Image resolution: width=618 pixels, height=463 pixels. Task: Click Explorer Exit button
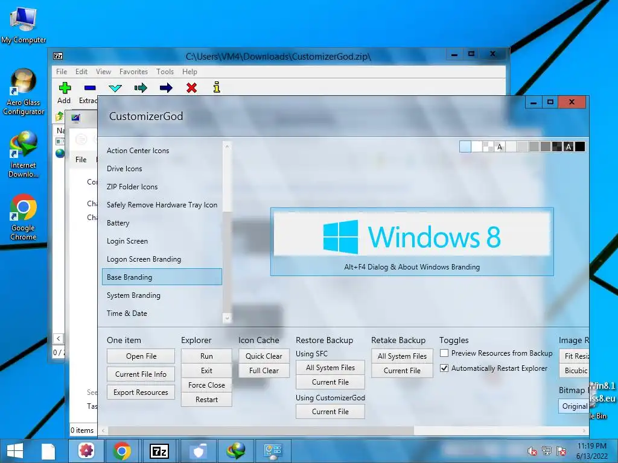pos(206,371)
